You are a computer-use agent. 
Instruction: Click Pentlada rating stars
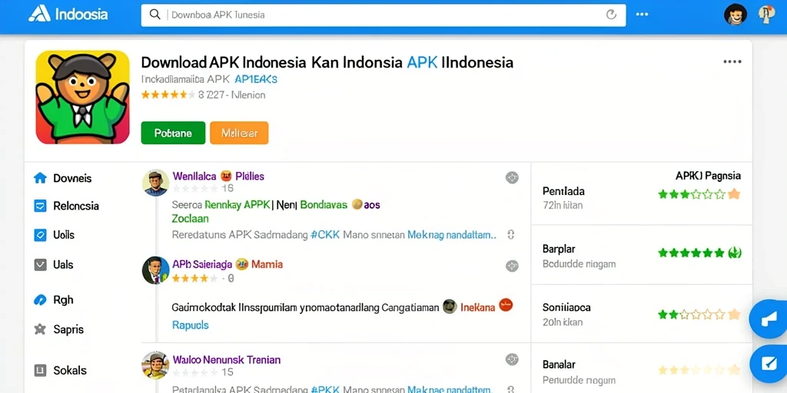pyautogui.click(x=699, y=194)
